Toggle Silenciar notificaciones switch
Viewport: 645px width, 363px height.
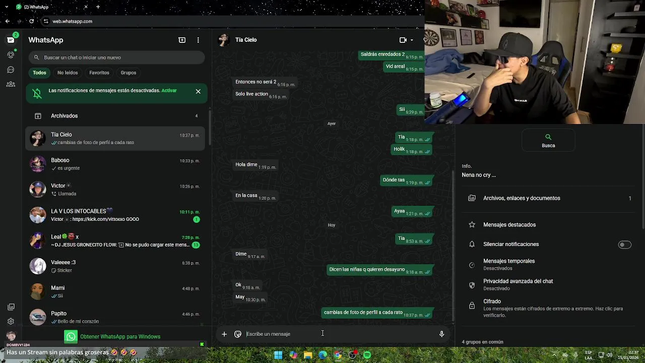click(624, 245)
